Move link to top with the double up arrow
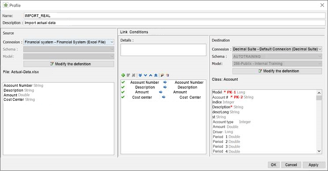 pyautogui.click(x=156, y=75)
